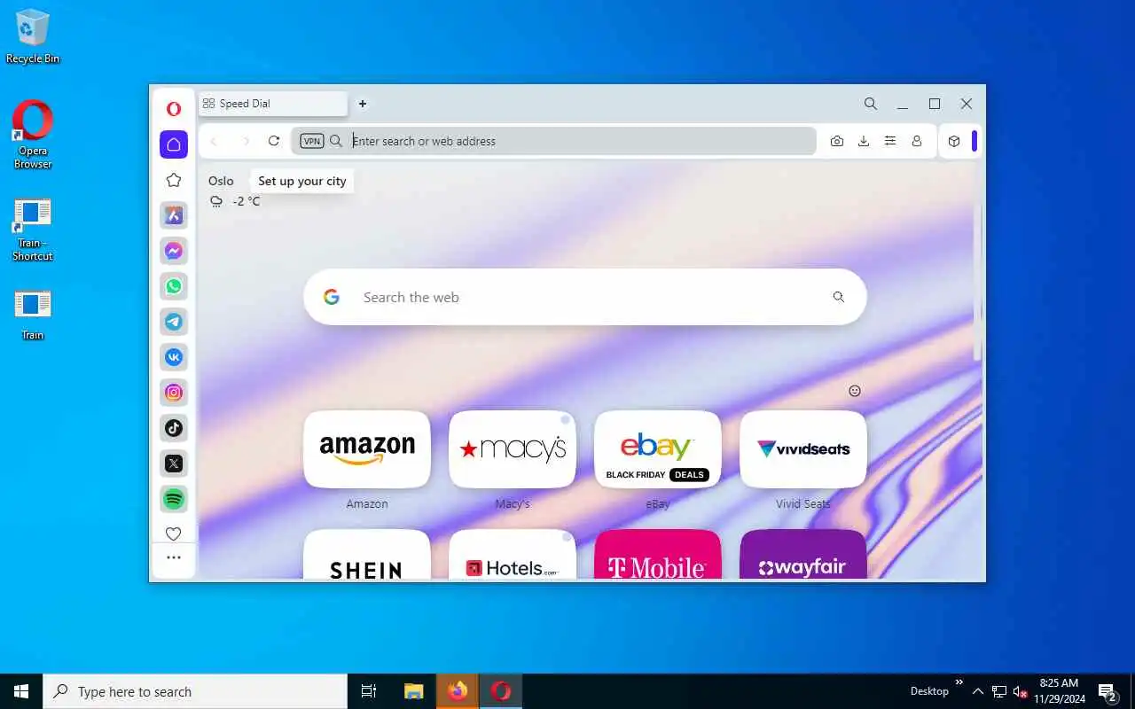Open TikTok sidebar panel
This screenshot has height=709, width=1135.
pyautogui.click(x=174, y=428)
